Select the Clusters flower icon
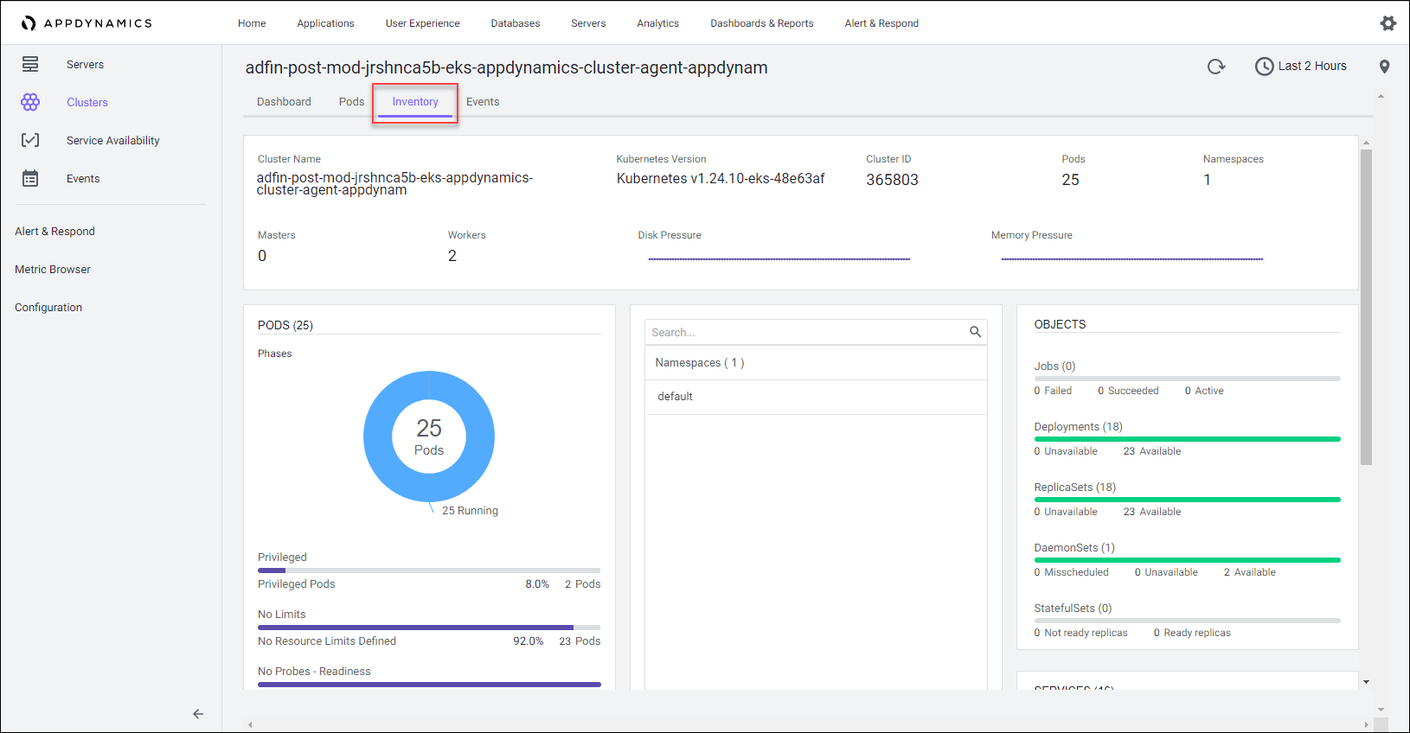The width and height of the screenshot is (1410, 733). pyautogui.click(x=30, y=102)
